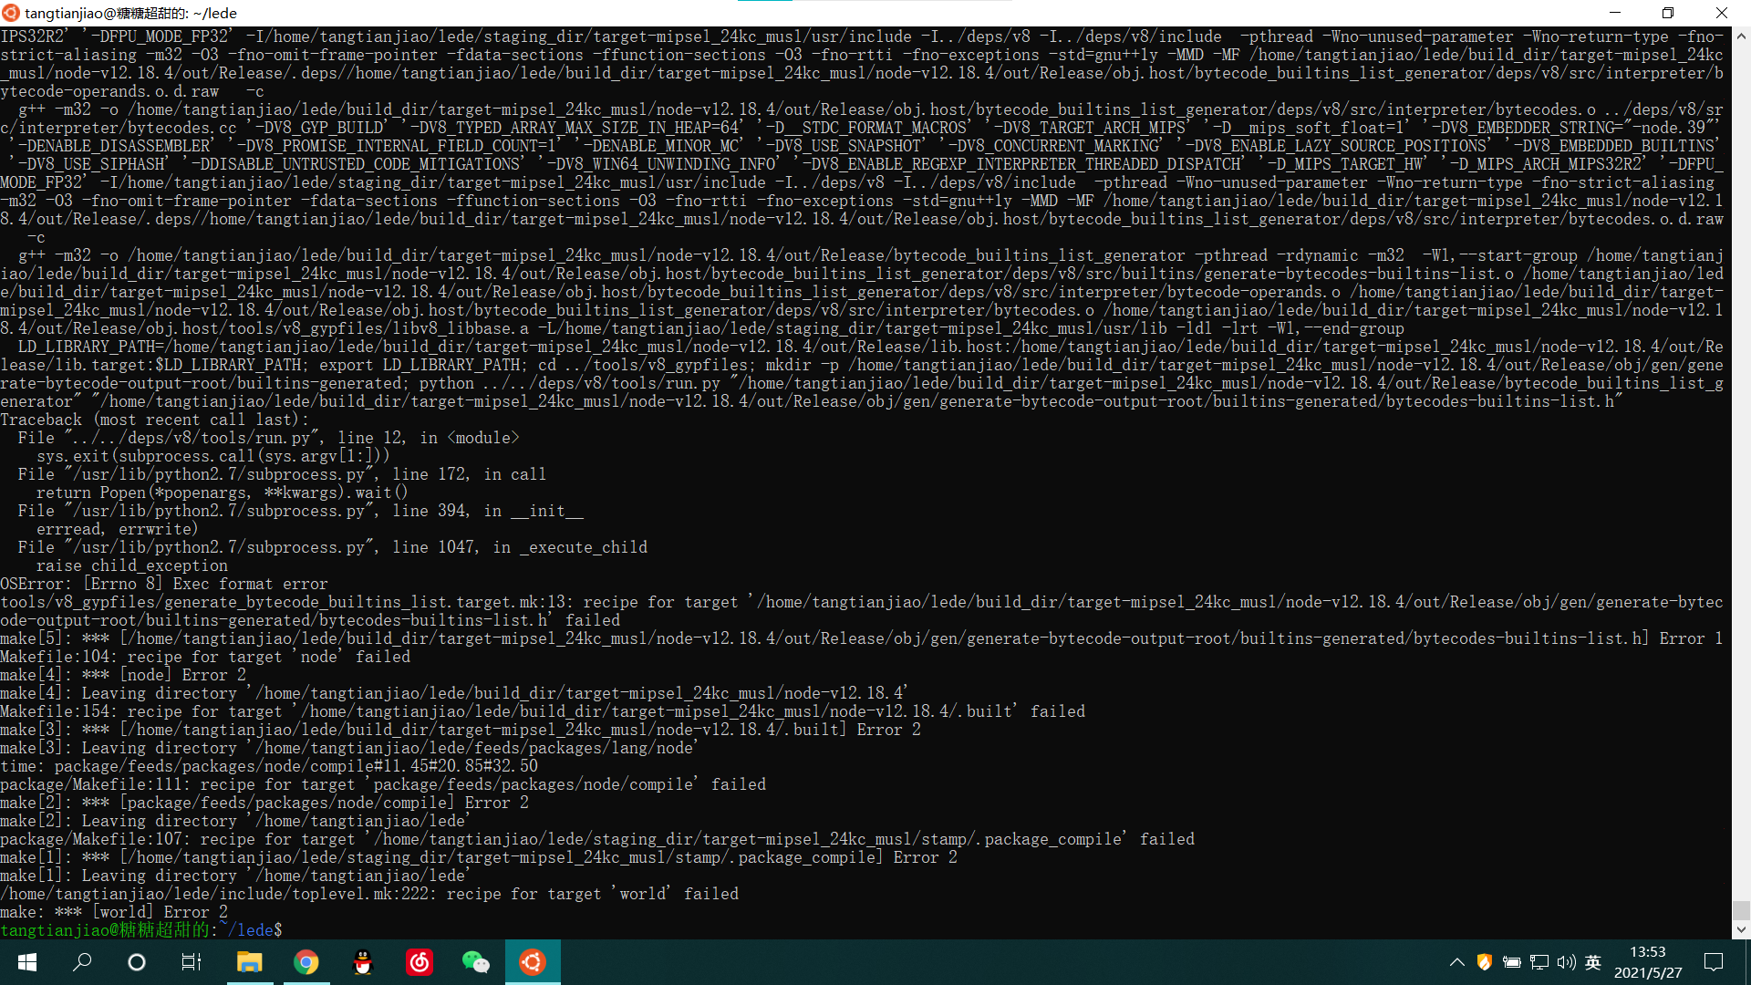
Task: Close the terminal window
Action: coord(1722,13)
